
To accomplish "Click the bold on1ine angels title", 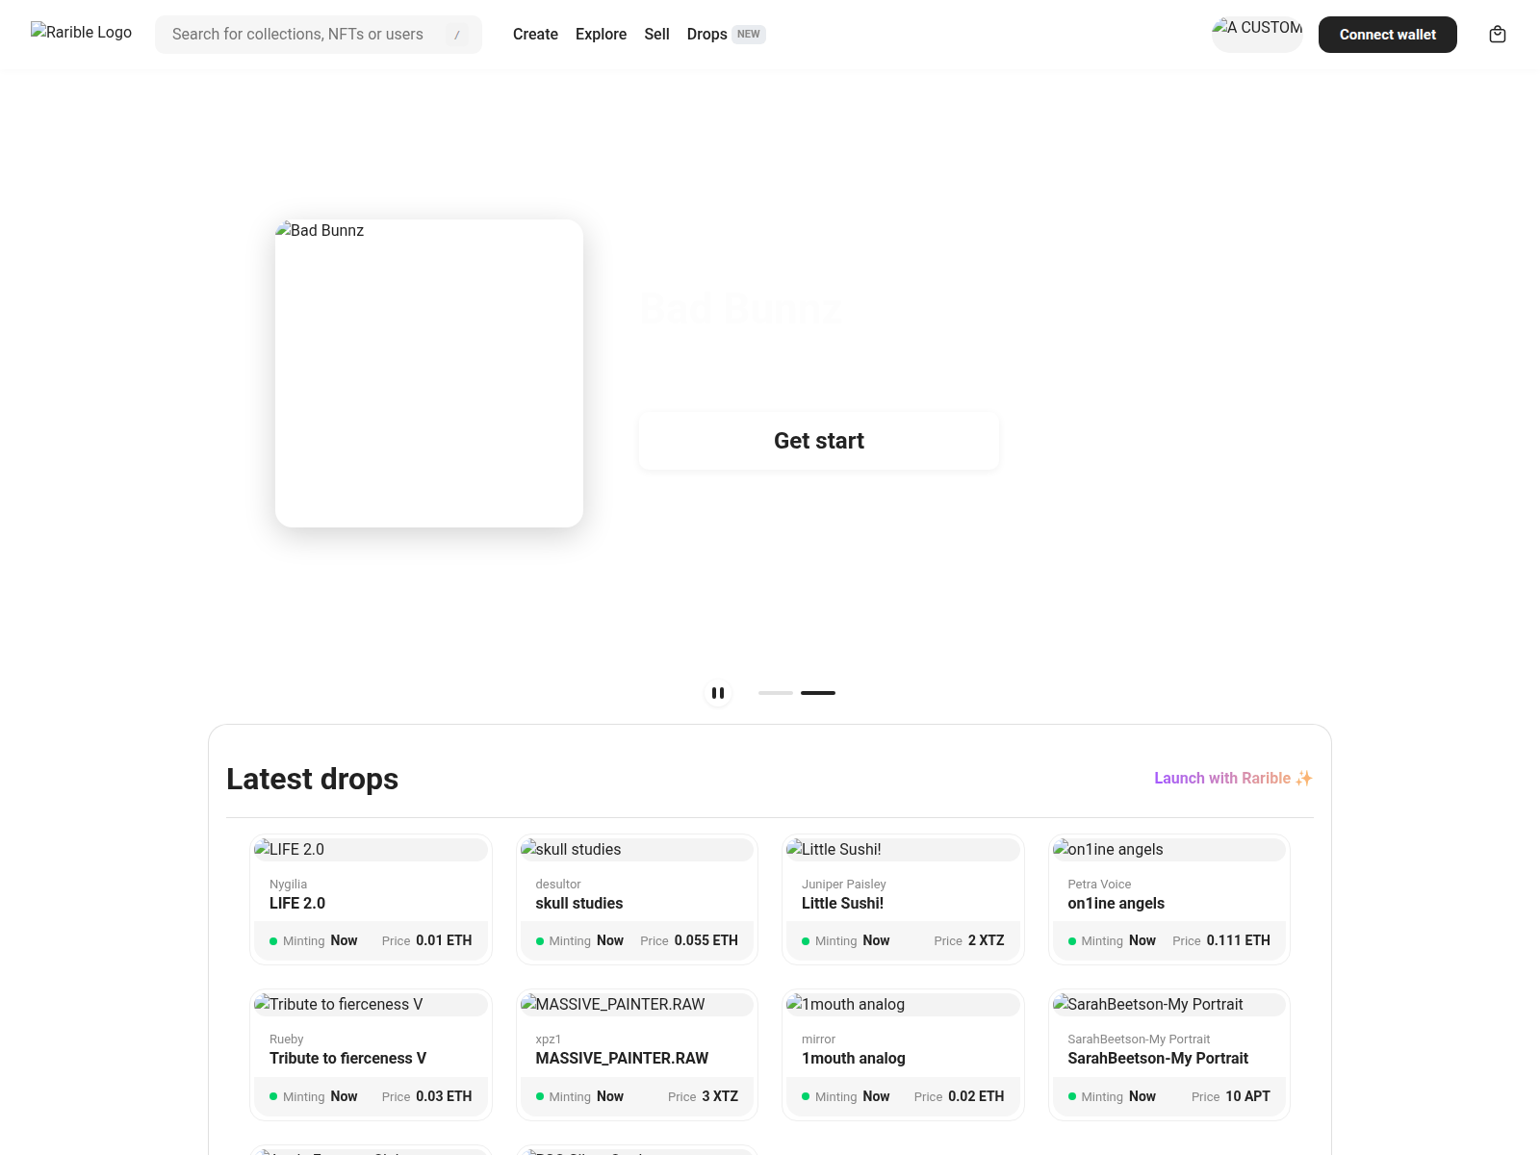I will (x=1116, y=904).
